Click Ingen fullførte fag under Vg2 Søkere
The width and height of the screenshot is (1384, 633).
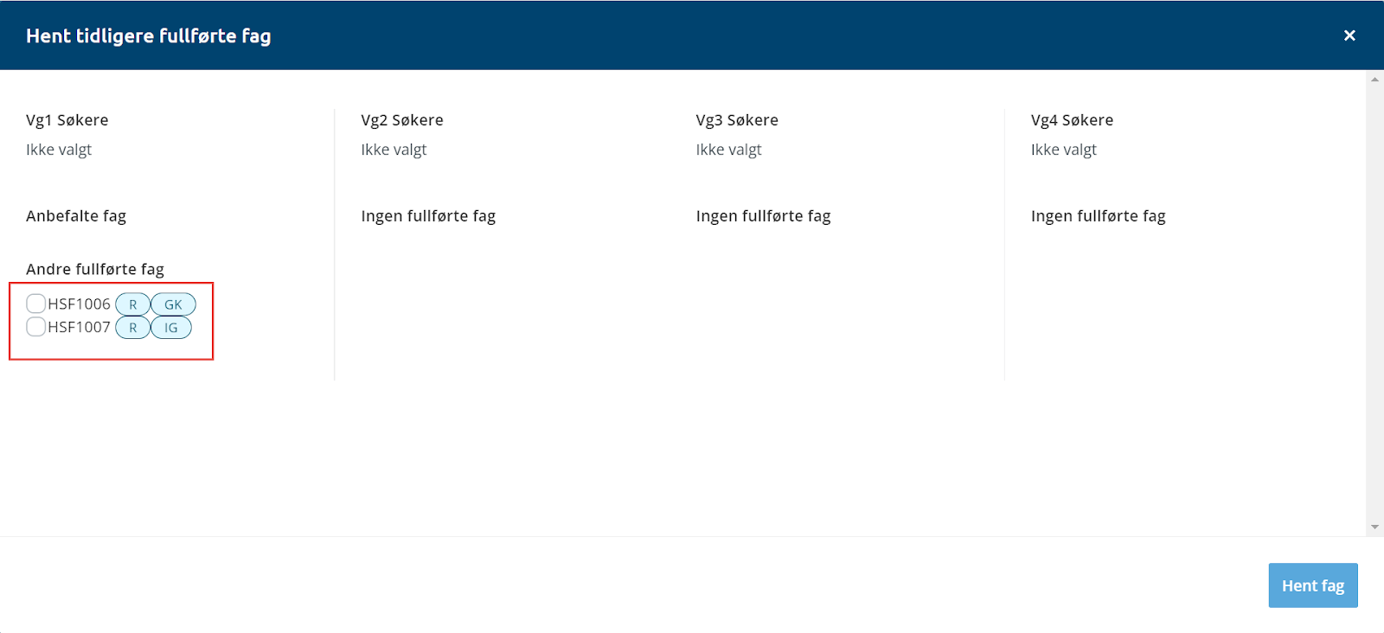click(428, 216)
